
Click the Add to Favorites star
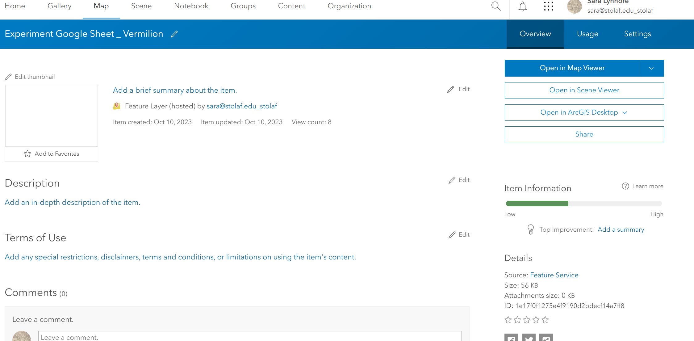pos(27,154)
